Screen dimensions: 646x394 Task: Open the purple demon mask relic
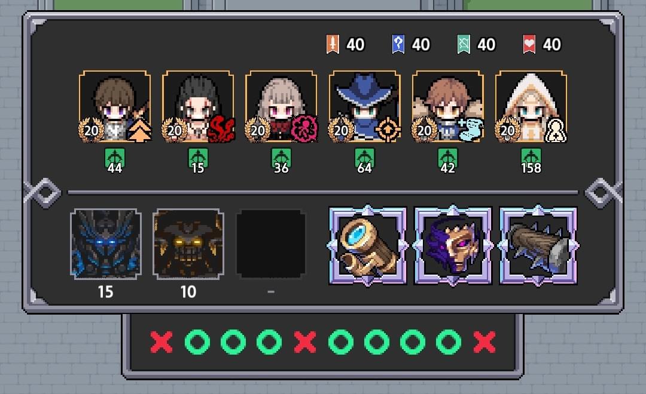pos(453,245)
